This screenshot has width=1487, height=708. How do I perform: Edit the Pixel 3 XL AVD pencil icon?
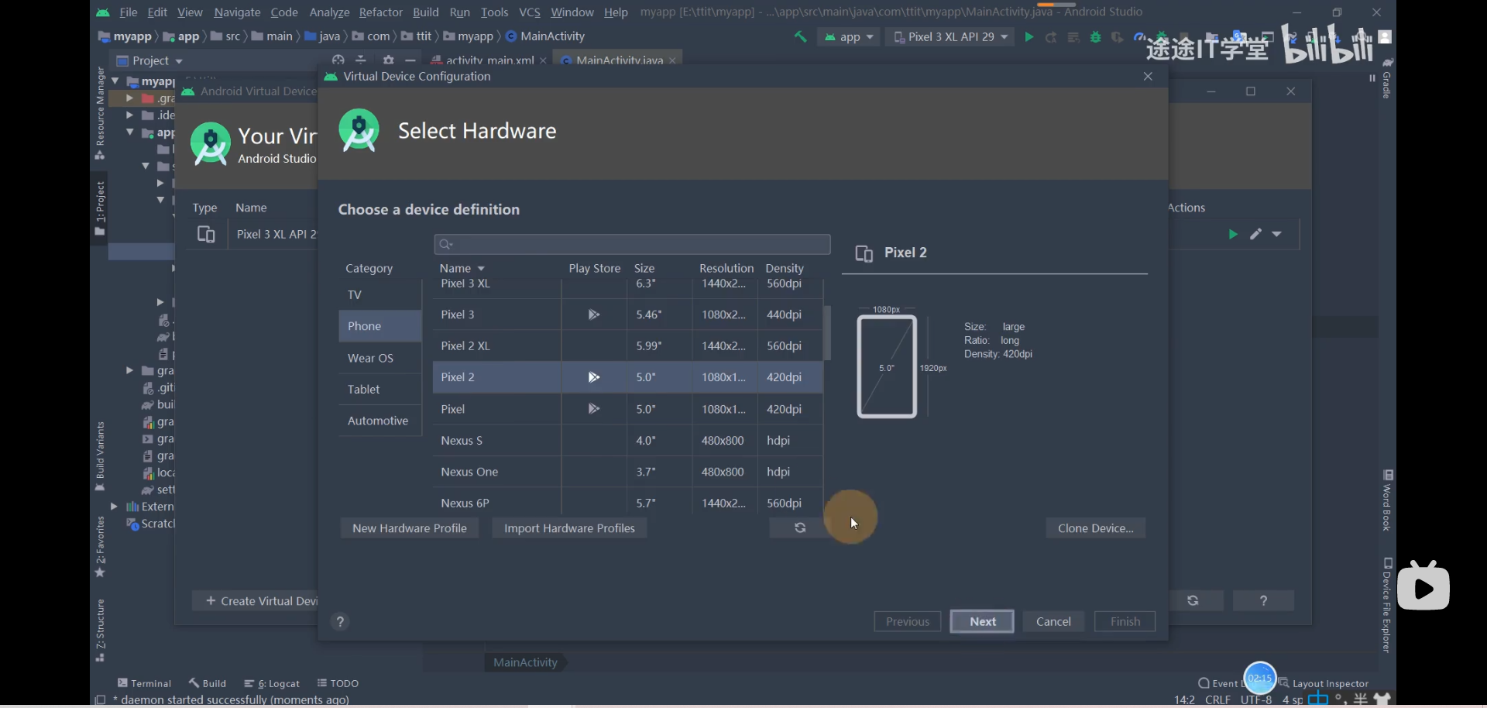coord(1255,234)
